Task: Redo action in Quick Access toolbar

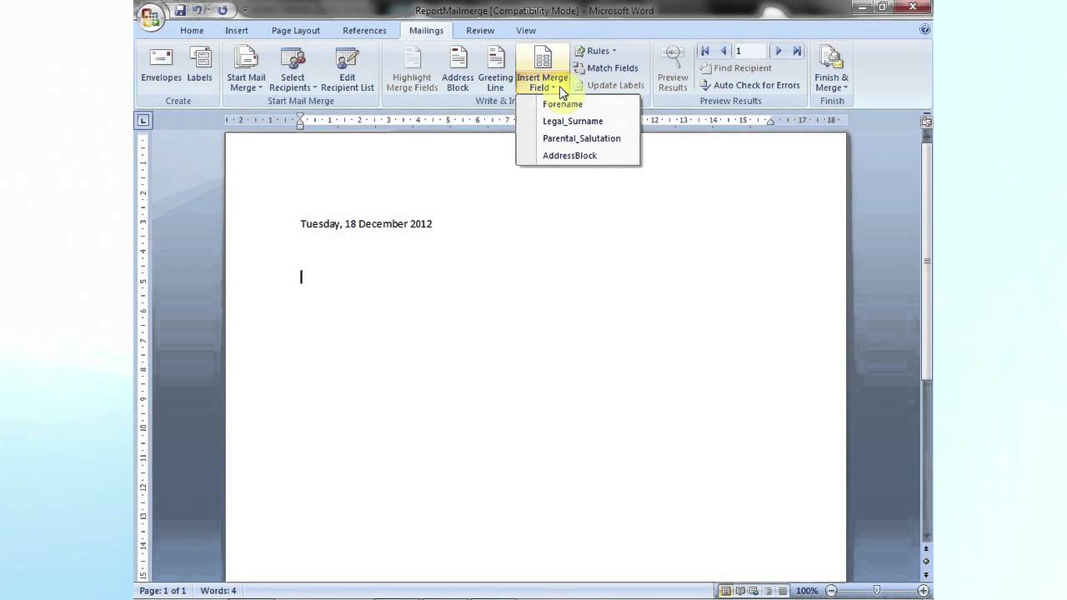Action: pos(222,10)
